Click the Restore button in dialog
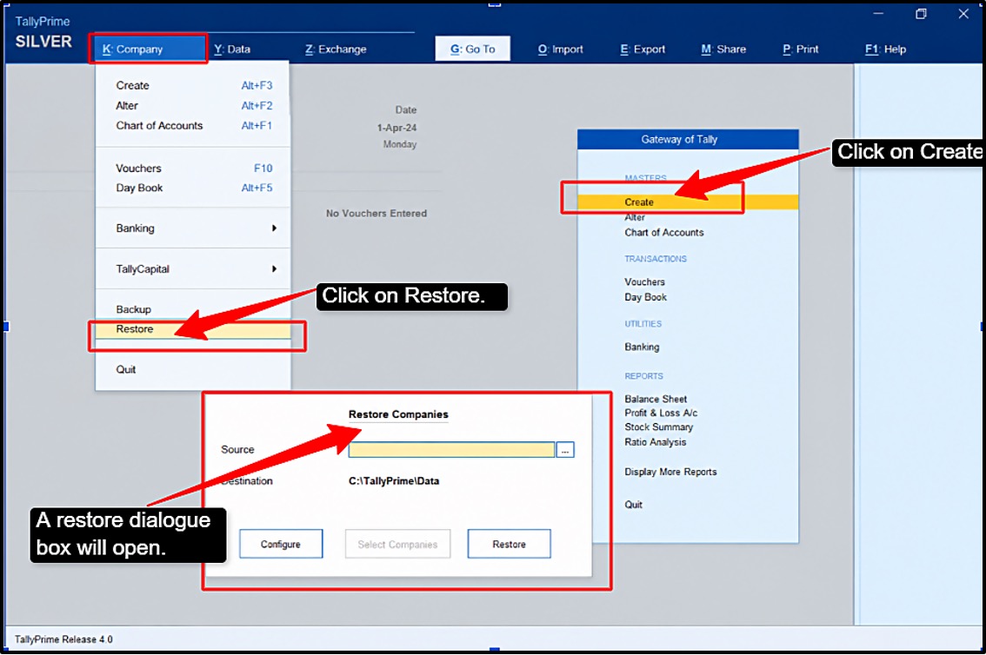 (509, 544)
